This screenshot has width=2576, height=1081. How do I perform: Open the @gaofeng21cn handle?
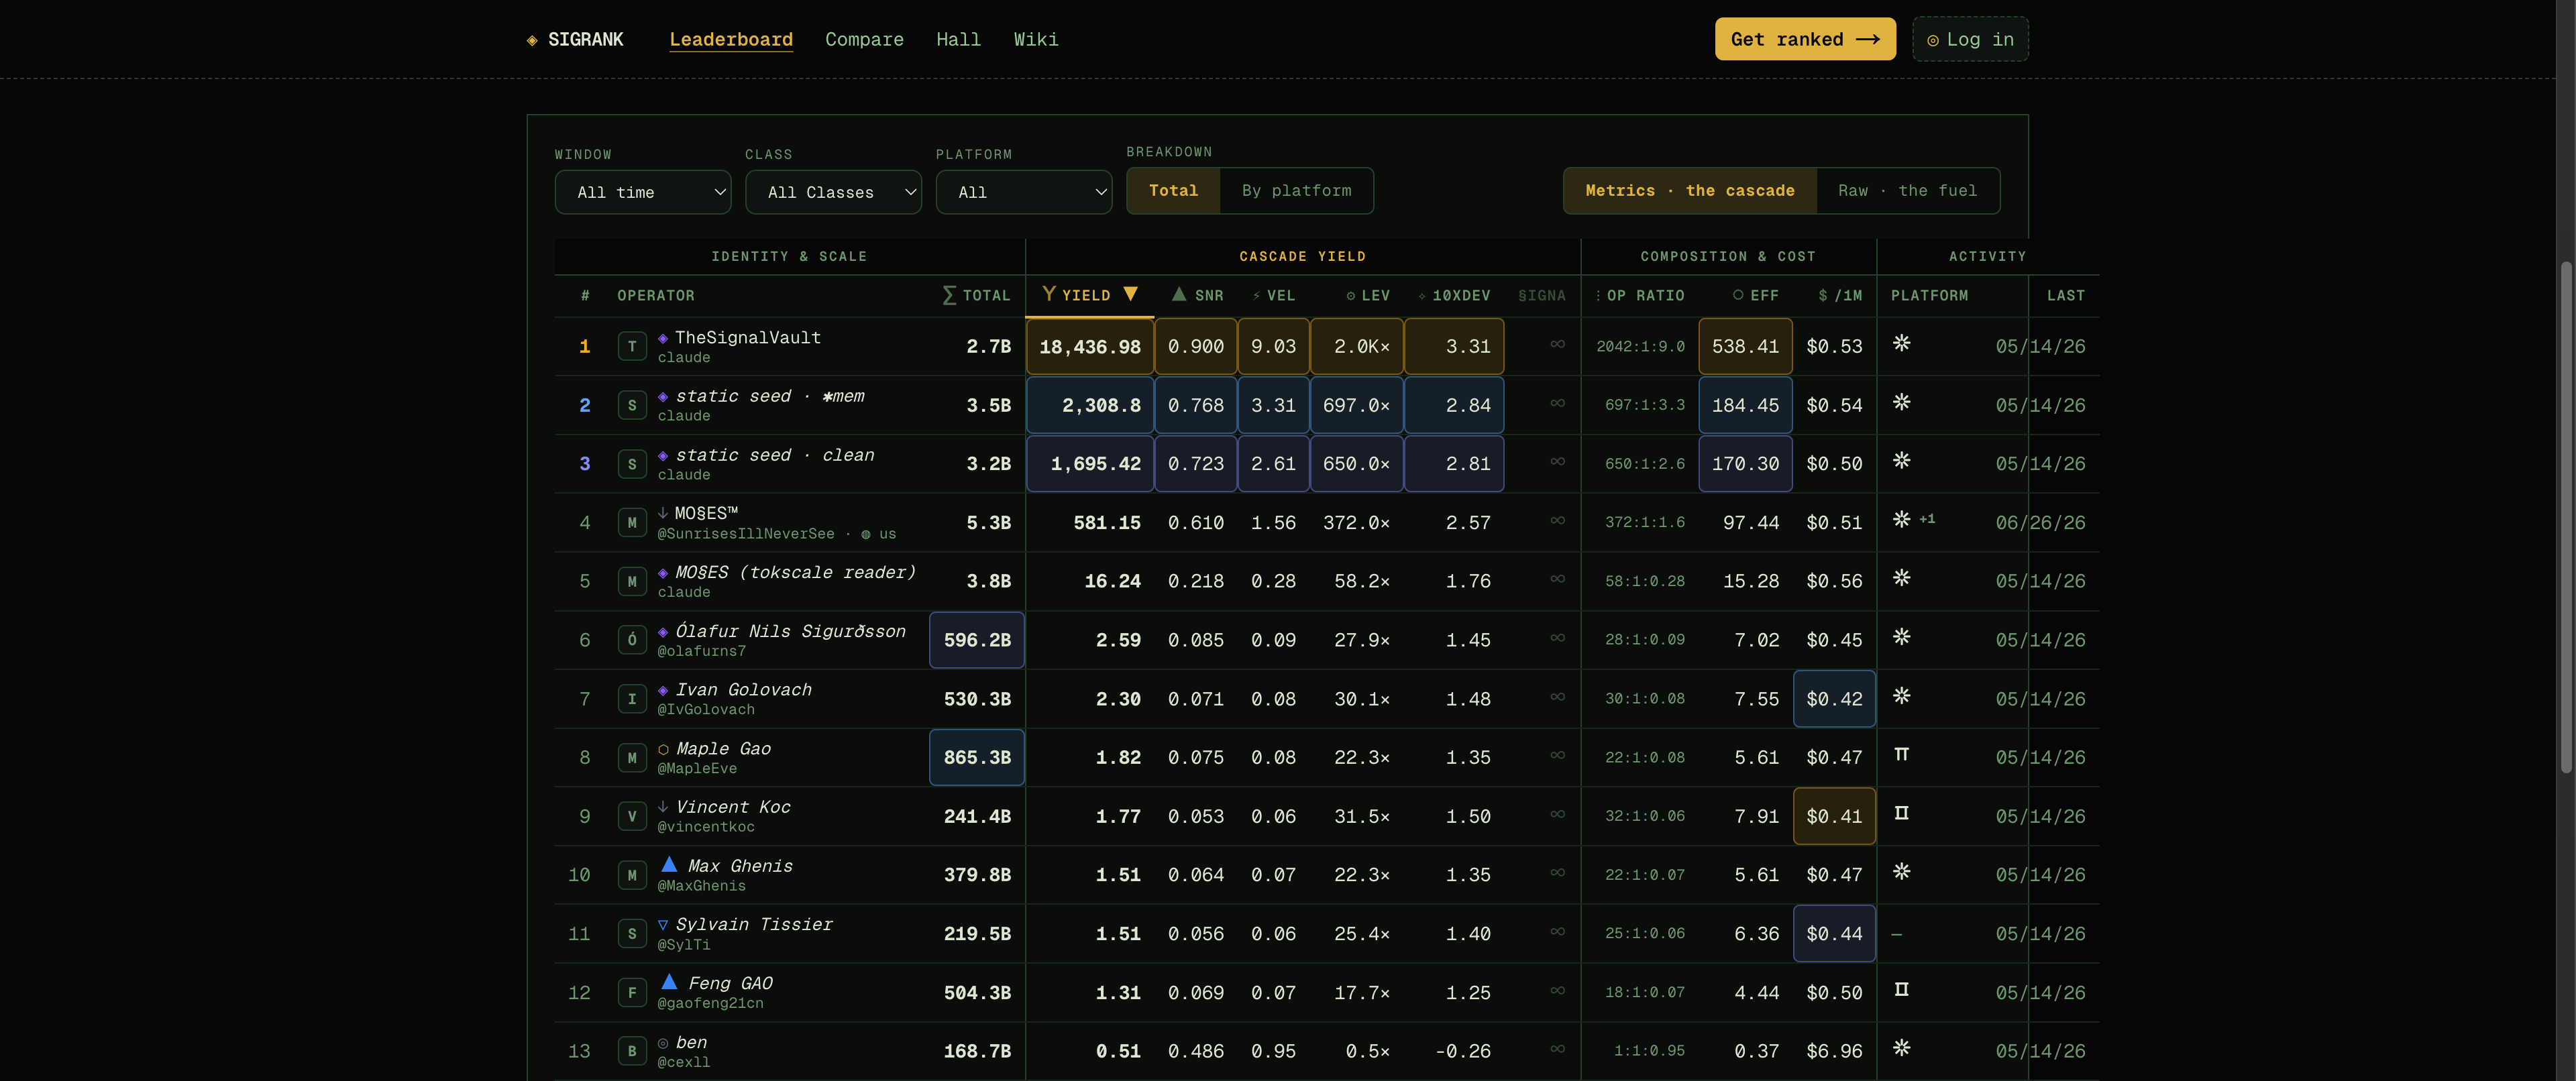tap(710, 1003)
